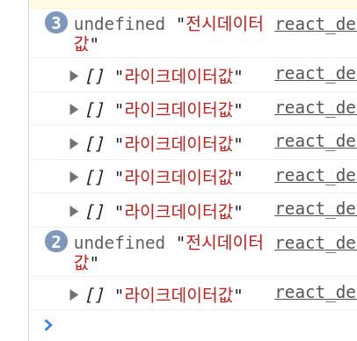Open react_de link of the fifth 라이크데이터값 row
Viewport: 357px width, 341px height.
click(316, 209)
